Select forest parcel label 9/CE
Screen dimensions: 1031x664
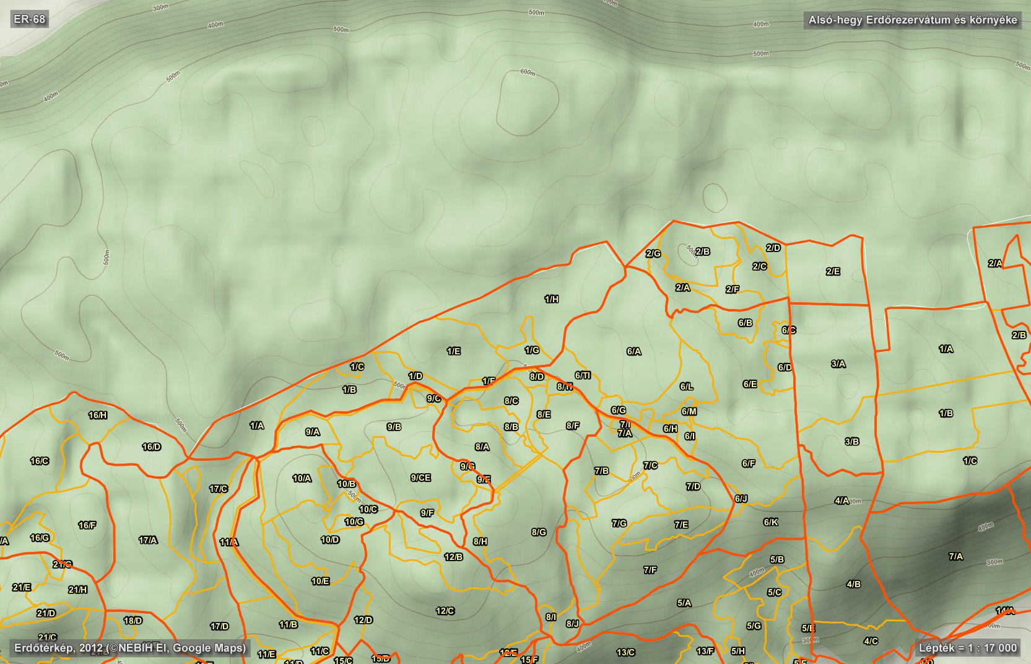click(420, 478)
